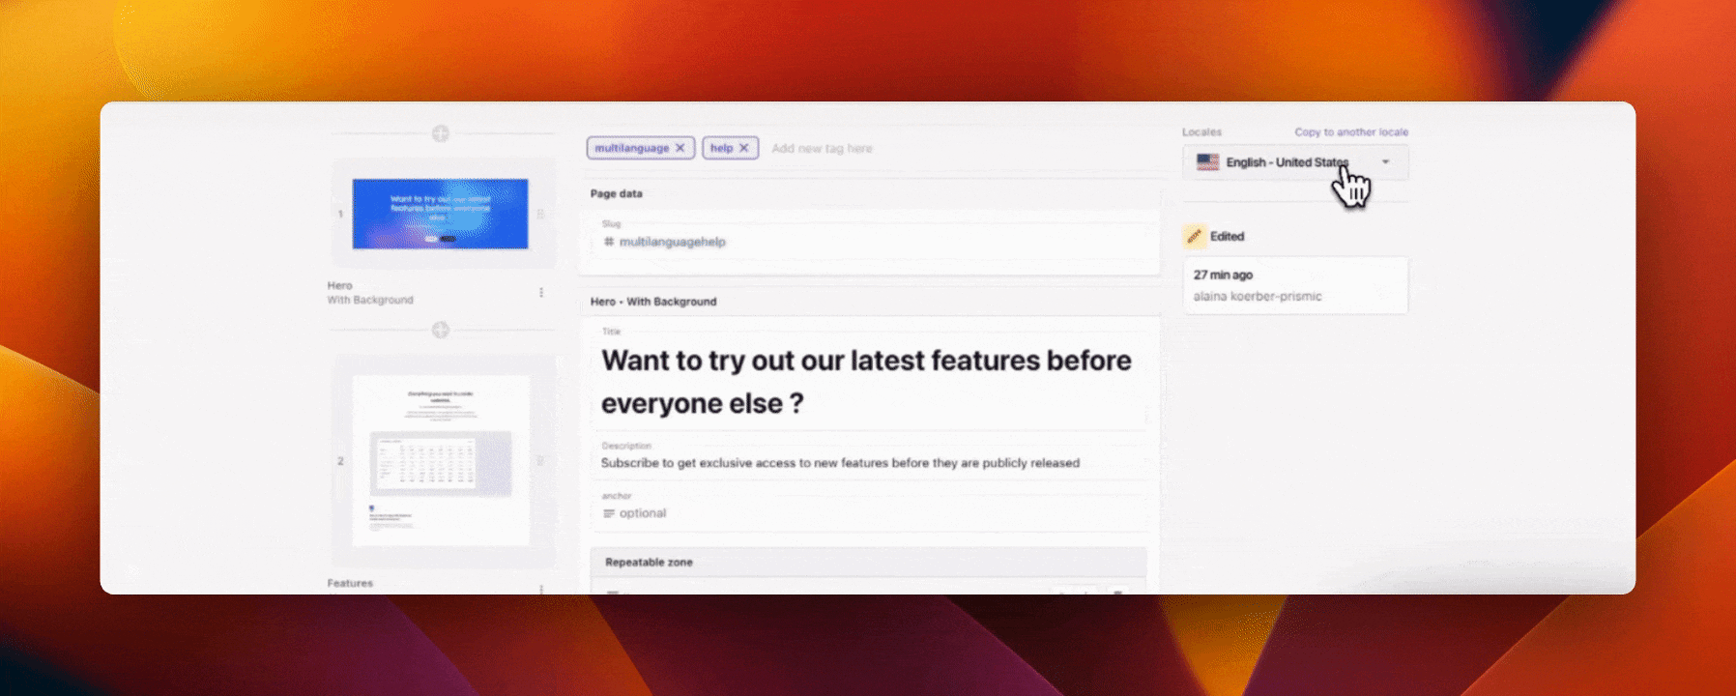Click the Hero • With Background section heading
The height and width of the screenshot is (696, 1736).
click(653, 302)
